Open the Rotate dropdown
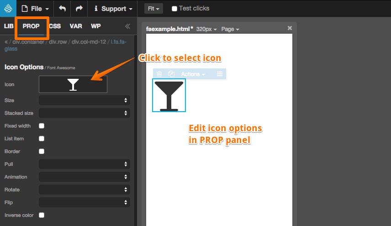The image size is (391, 226). tap(85, 190)
